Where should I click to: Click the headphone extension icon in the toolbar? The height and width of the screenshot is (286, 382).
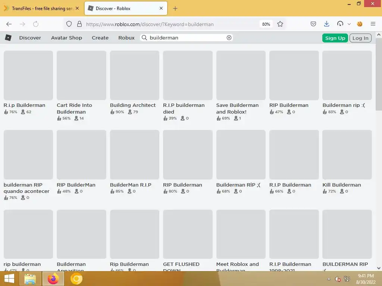tap(340, 24)
